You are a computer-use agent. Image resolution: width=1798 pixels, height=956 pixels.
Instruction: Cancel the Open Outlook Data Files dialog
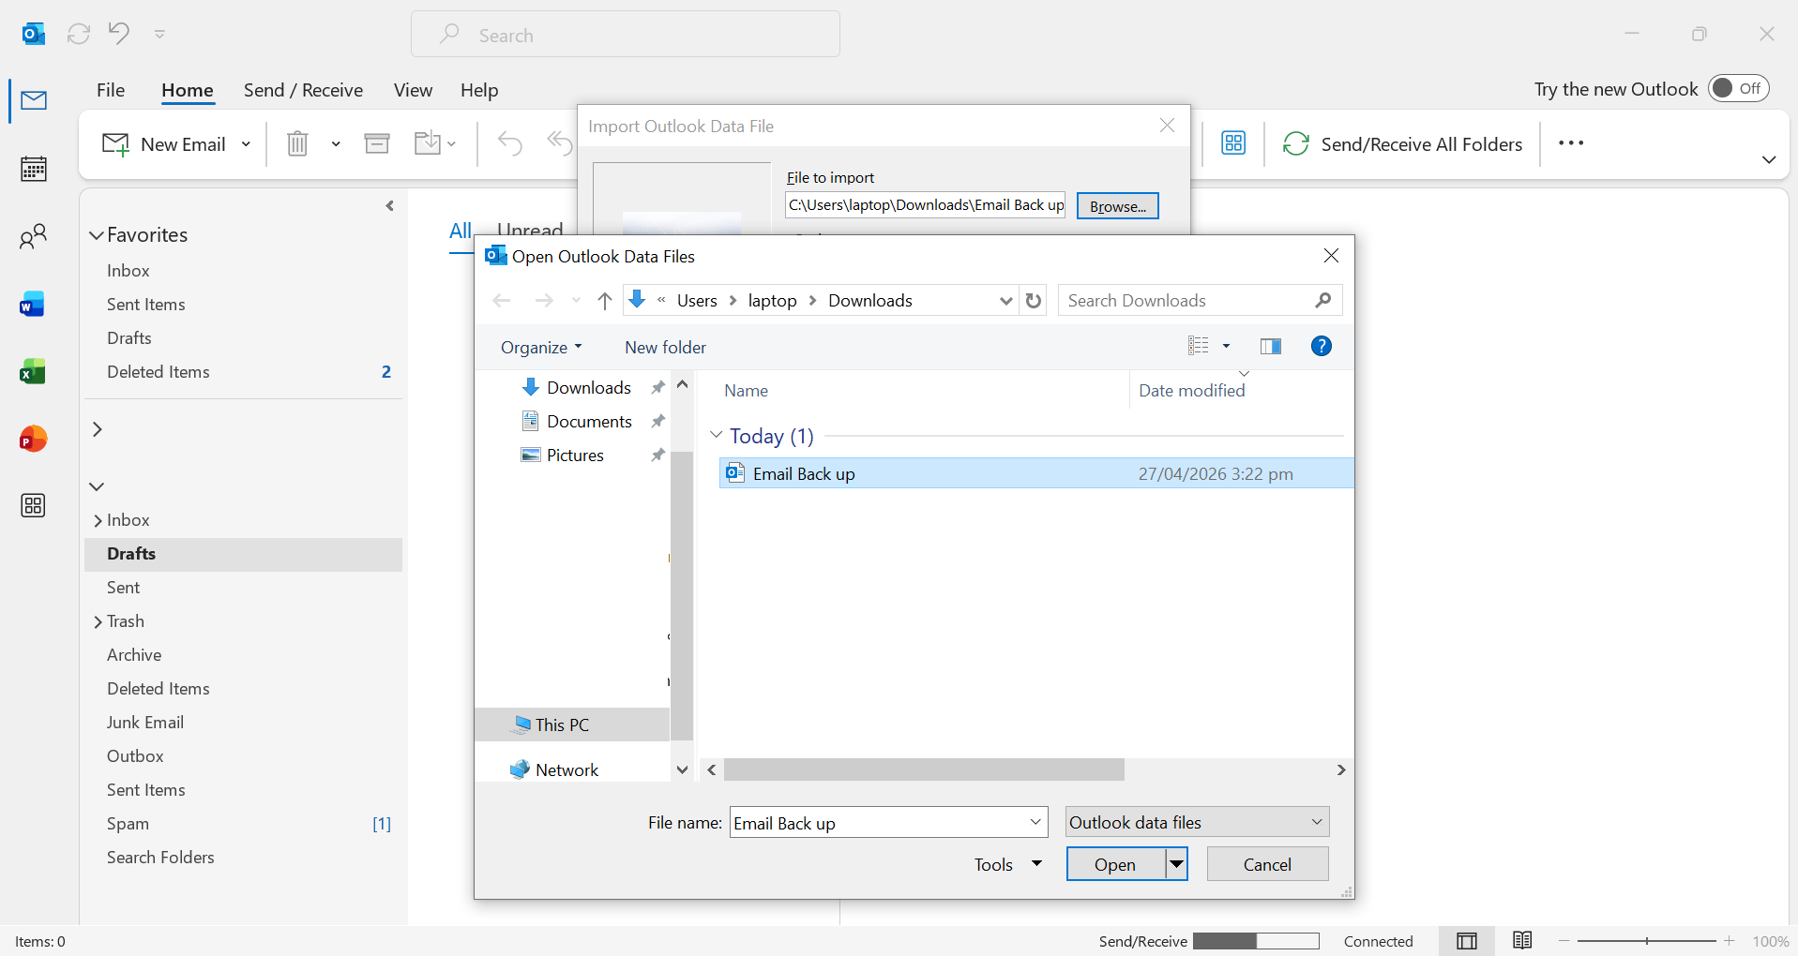(1267, 864)
